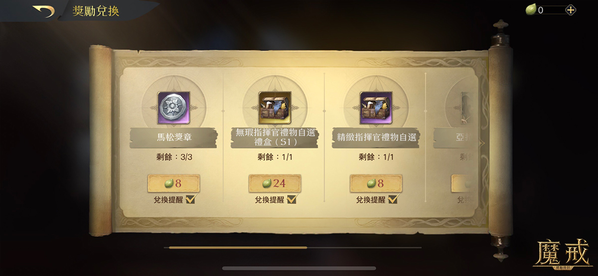Redeem the S1 gift box for 24
The image size is (598, 276).
click(x=275, y=183)
